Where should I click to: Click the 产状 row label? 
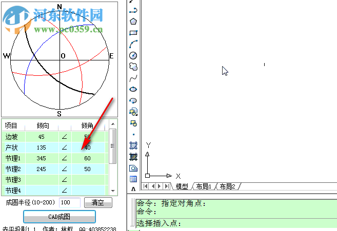12,148
